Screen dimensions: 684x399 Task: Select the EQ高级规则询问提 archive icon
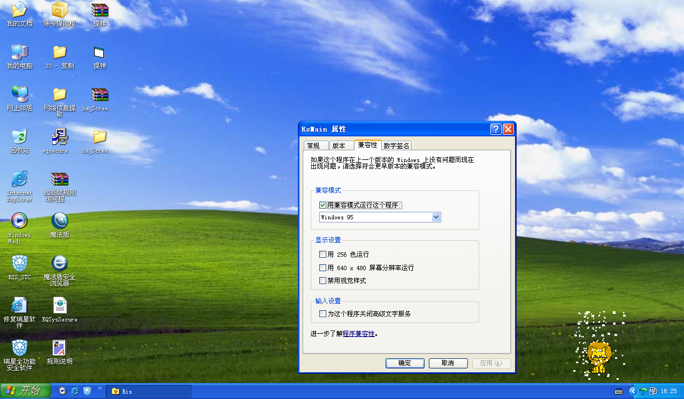coord(59,187)
